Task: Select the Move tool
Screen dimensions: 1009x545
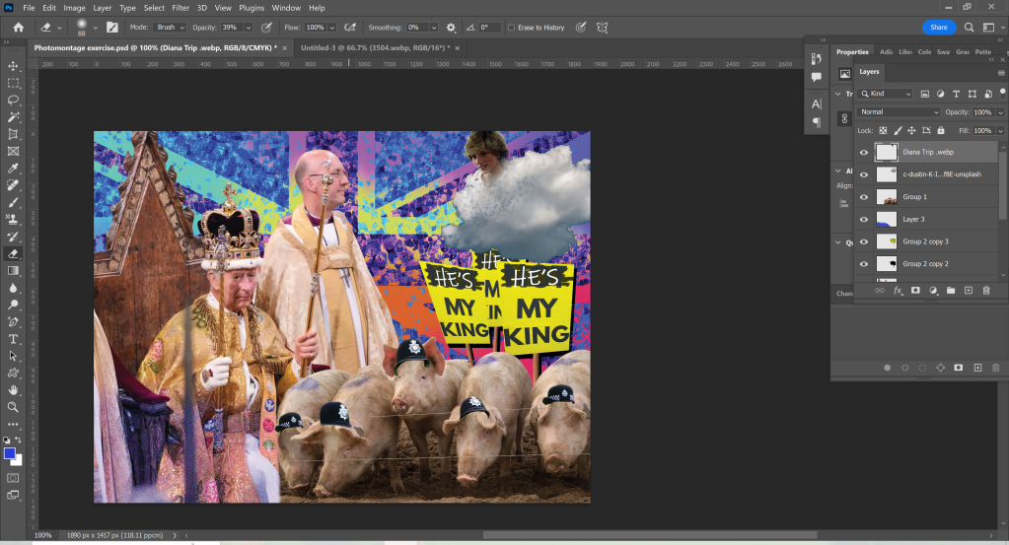Action: [14, 65]
